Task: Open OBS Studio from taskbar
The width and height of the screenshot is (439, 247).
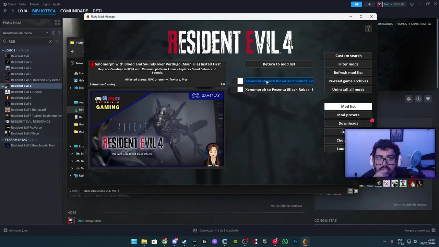Action: (245, 242)
